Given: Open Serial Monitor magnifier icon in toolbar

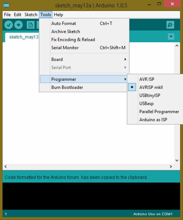Looking at the screenshot, I should click(170, 25).
